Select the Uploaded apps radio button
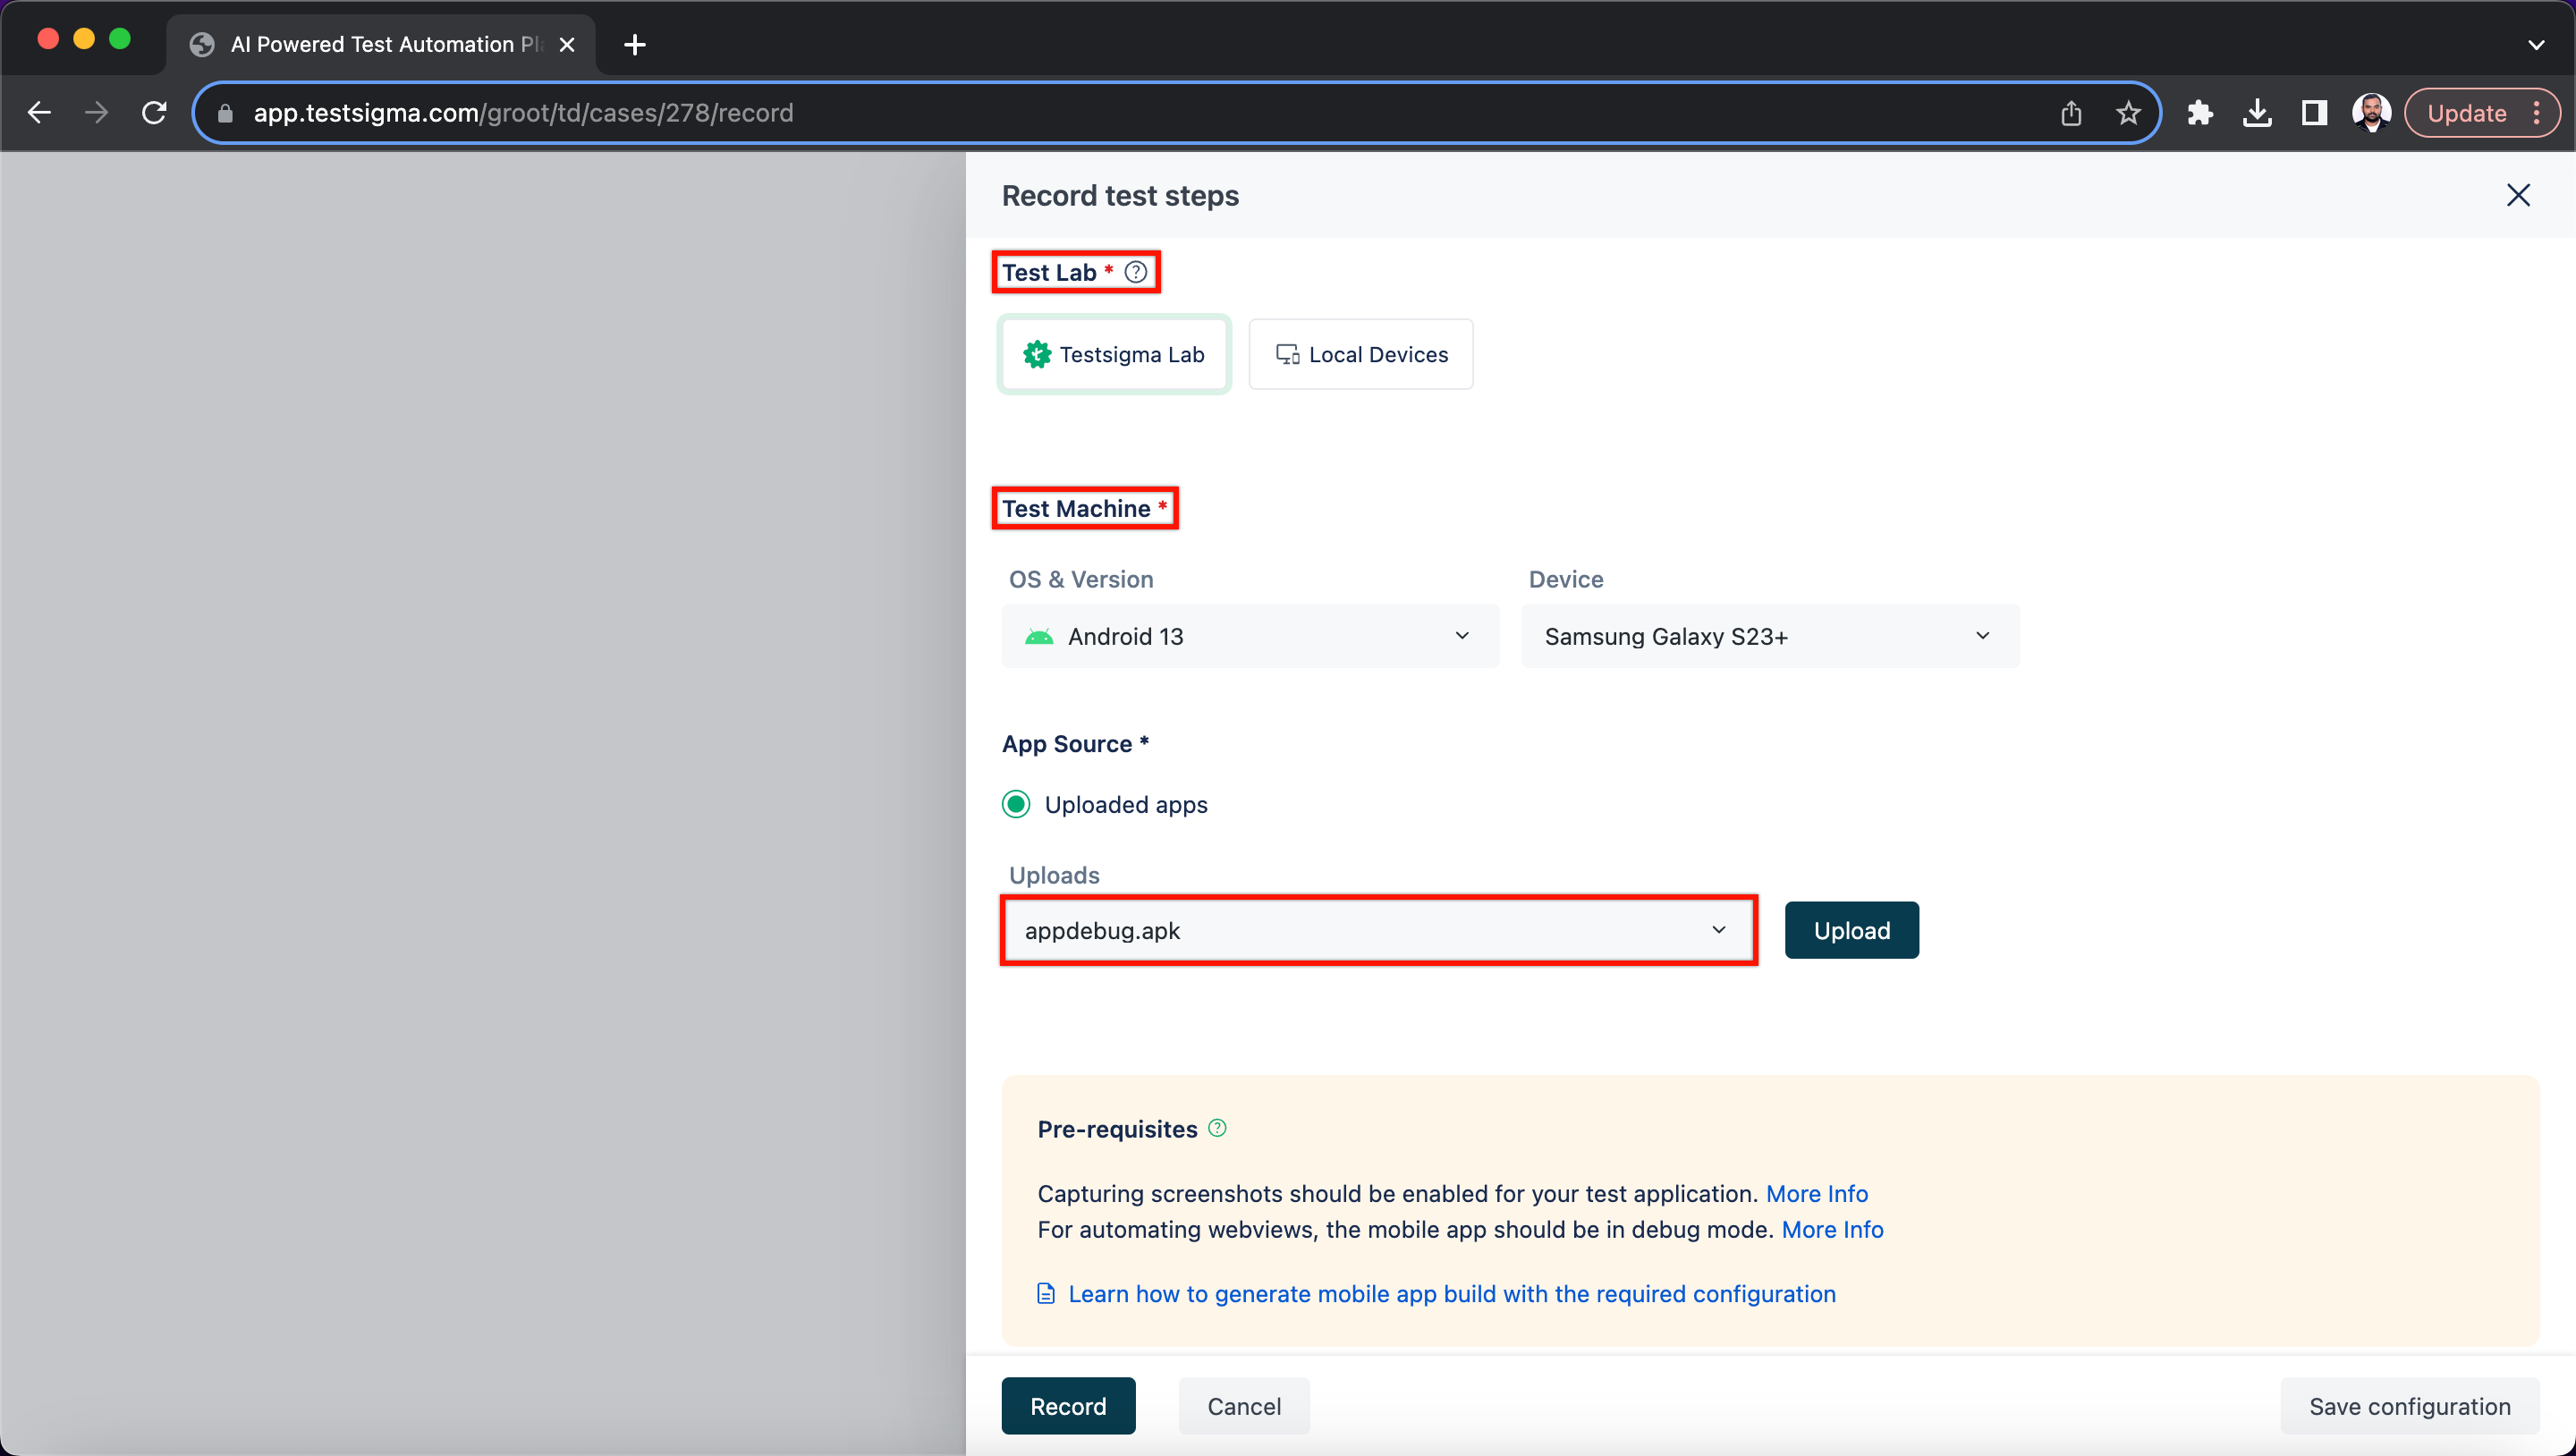Screen dimensions: 2576x1456 [1016, 804]
